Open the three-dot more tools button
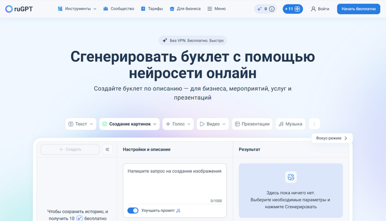Viewport: 386px width, 221px height. tap(314, 124)
